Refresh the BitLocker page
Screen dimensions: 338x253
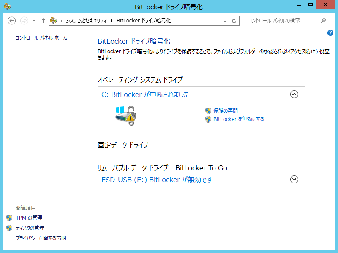click(234, 21)
